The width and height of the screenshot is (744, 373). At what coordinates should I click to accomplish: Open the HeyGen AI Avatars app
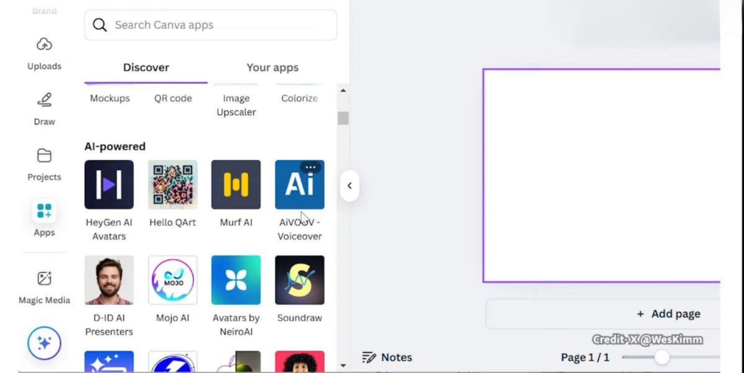point(109,185)
